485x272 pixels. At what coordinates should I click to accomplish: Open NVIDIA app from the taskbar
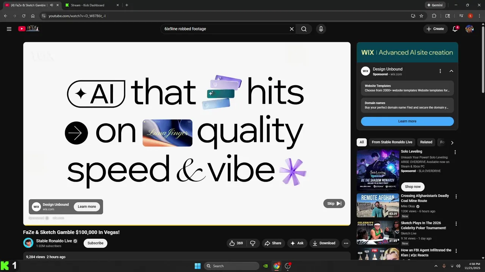click(266, 266)
